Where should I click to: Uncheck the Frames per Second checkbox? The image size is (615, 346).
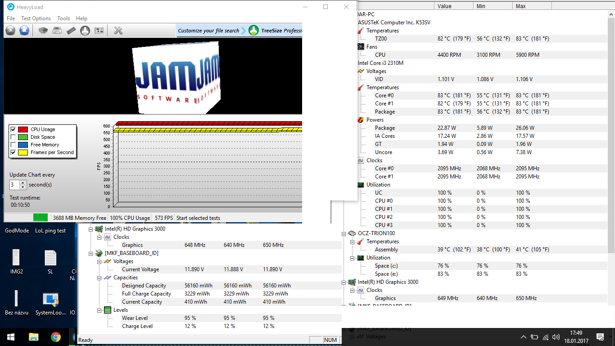point(13,152)
